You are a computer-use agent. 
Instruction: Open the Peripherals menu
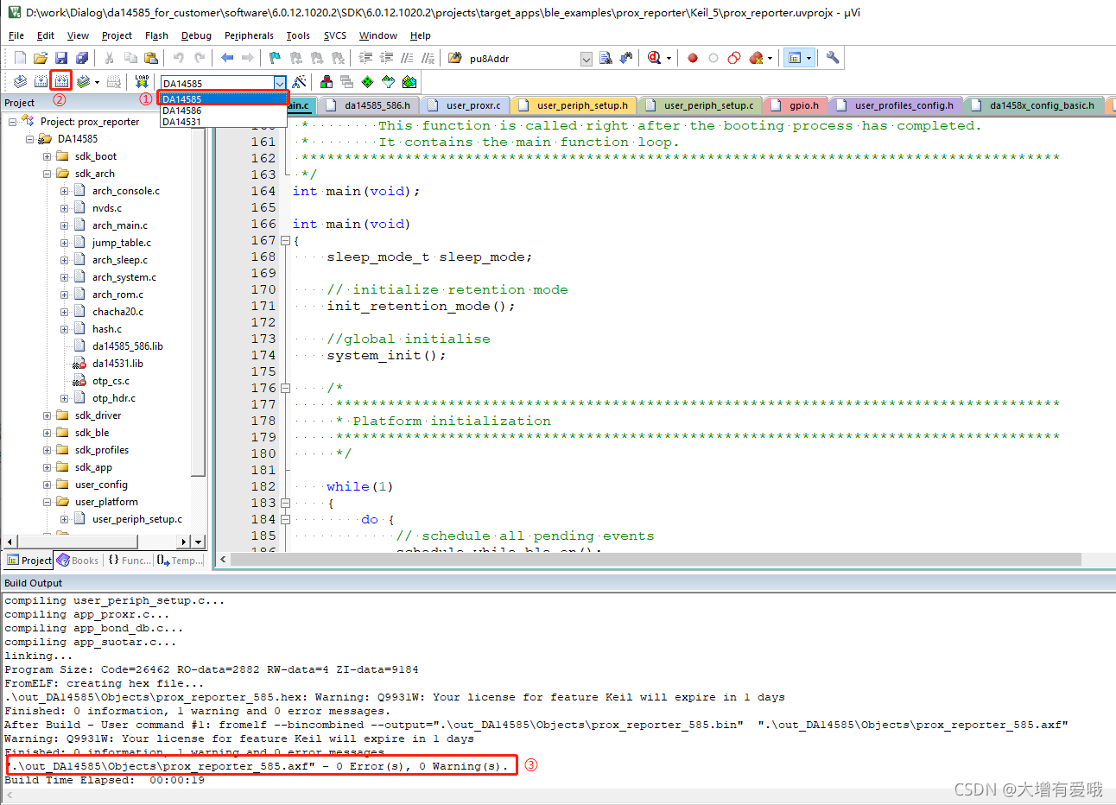pyautogui.click(x=249, y=35)
